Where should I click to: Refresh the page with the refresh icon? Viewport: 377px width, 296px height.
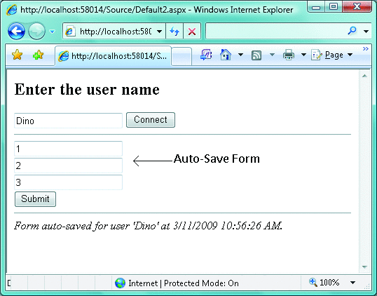(174, 31)
